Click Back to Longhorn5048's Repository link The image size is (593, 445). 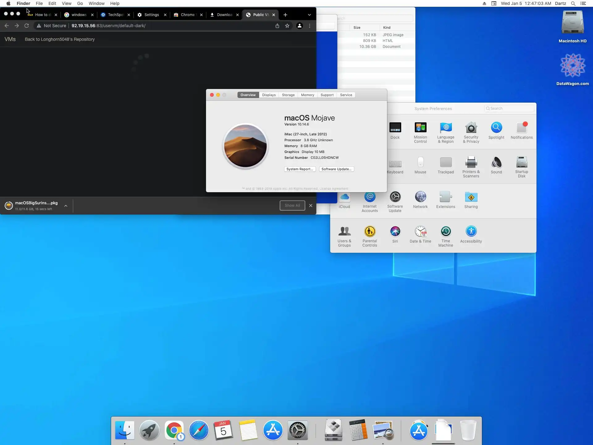click(x=60, y=39)
